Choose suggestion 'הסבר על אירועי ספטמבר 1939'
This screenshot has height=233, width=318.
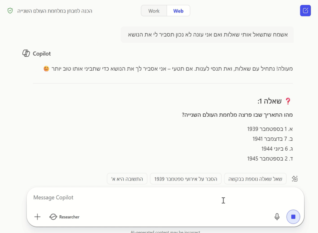click(x=186, y=179)
